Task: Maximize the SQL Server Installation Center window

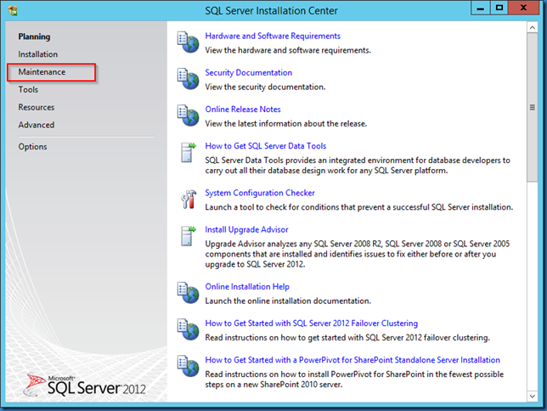Action: pos(499,8)
